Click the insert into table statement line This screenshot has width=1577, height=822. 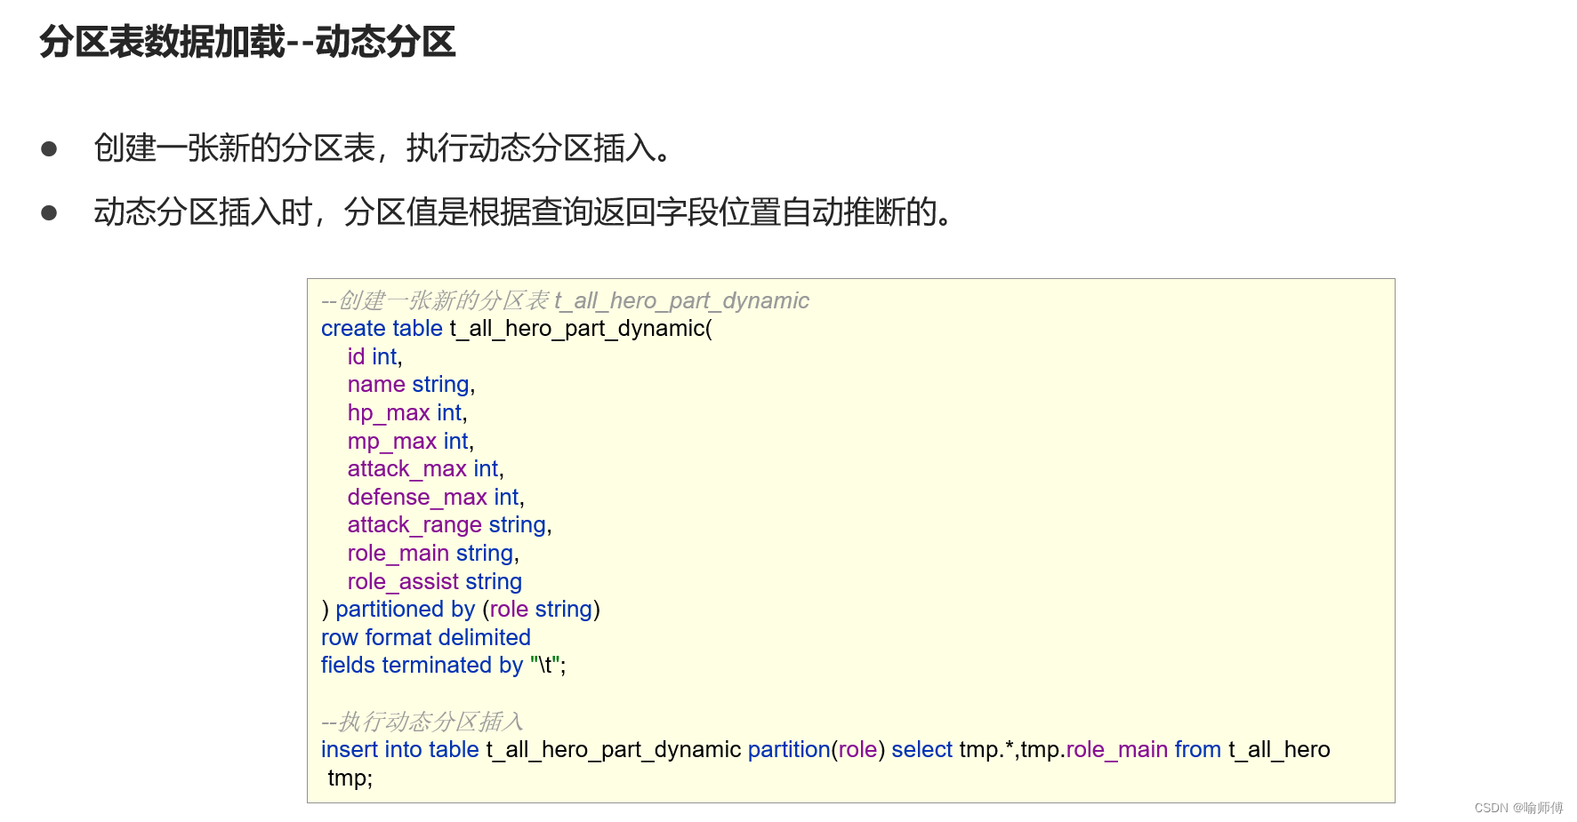tap(825, 750)
